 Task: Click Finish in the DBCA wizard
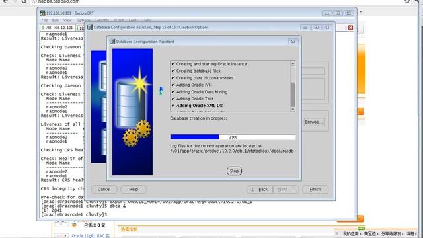click(315, 190)
